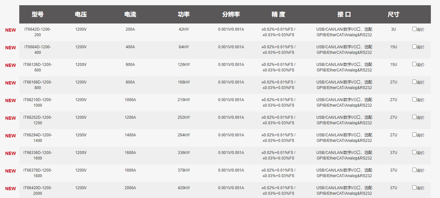
Task: Click the 电压 column header
Action: point(81,14)
